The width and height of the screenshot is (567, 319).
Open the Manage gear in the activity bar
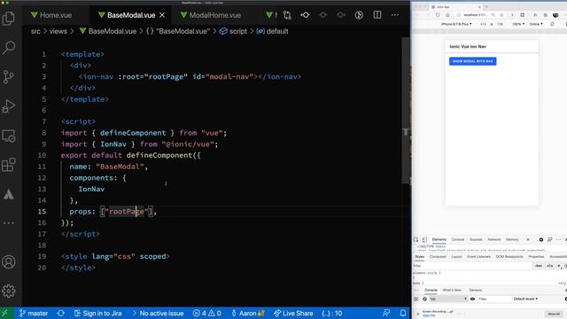(x=9, y=291)
